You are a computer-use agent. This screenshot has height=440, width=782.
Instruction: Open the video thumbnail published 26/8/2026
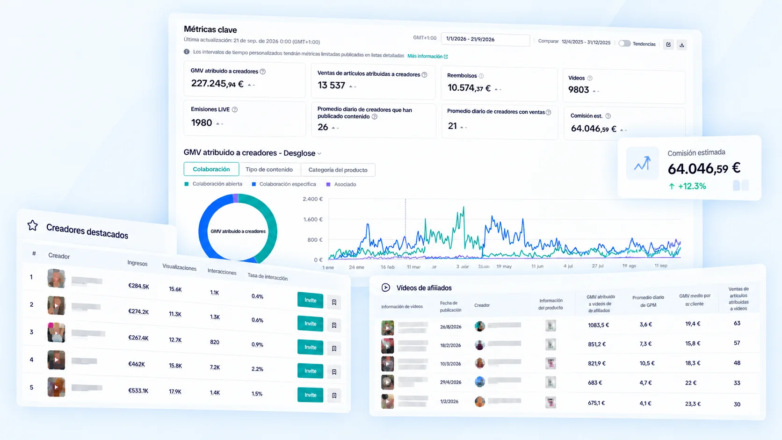pos(388,328)
